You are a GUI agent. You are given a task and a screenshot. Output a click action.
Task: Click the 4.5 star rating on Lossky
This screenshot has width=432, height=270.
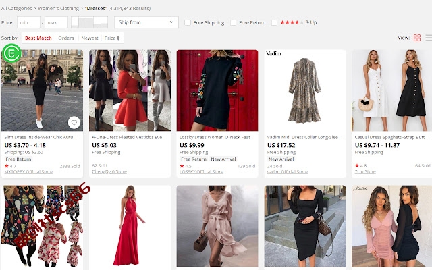[x=186, y=166]
